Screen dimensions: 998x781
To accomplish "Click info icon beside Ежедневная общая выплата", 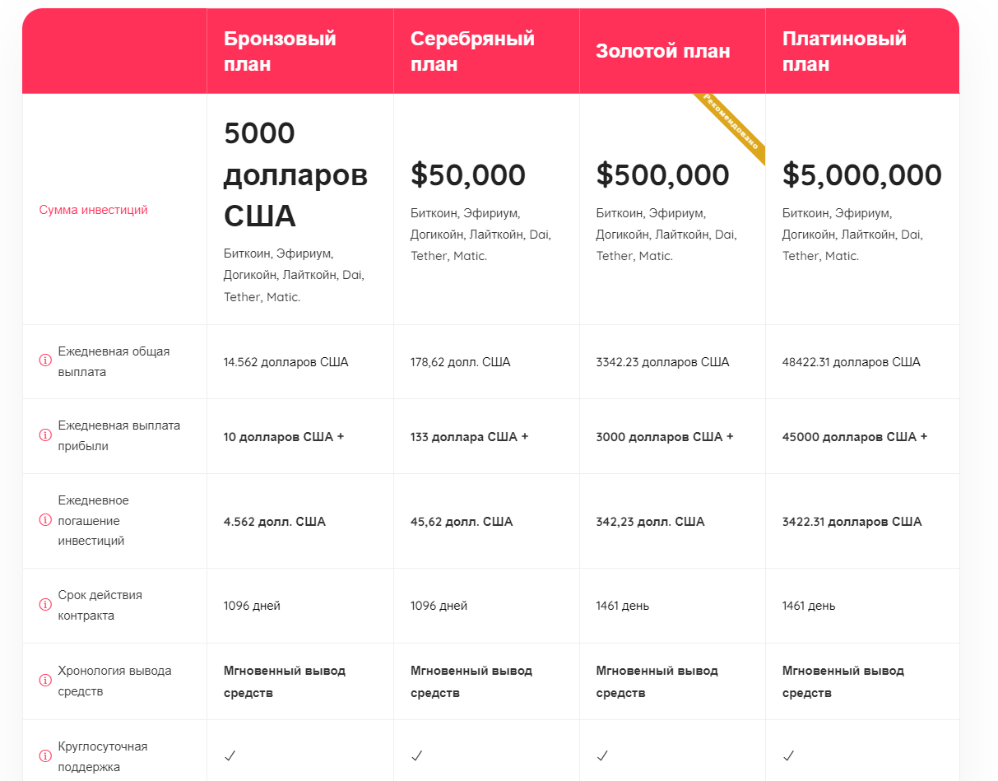I will click(x=45, y=360).
